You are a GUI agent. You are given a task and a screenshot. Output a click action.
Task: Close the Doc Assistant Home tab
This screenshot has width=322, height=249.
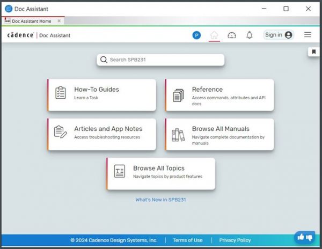(59, 21)
